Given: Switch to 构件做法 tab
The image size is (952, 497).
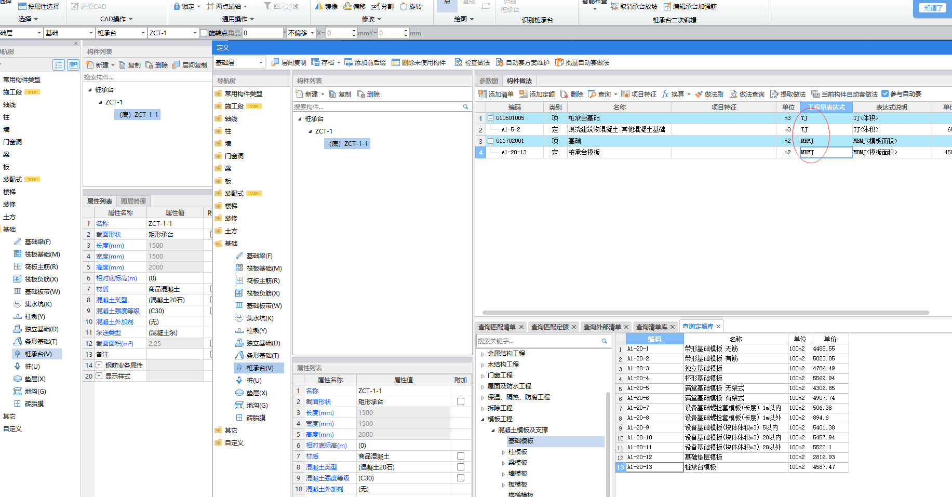Looking at the screenshot, I should (x=519, y=80).
